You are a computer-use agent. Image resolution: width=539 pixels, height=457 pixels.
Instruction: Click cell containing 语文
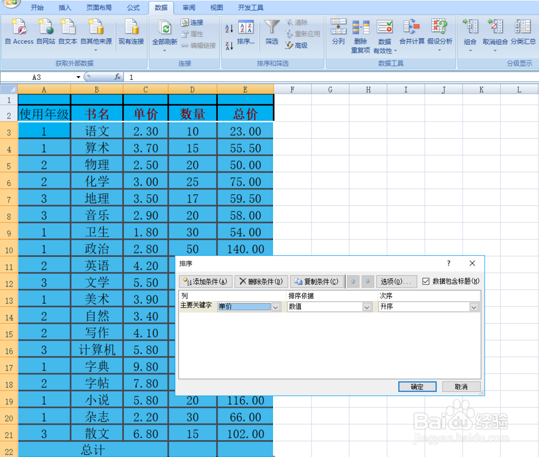click(97, 131)
